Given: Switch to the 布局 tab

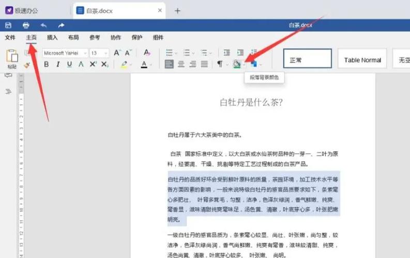Looking at the screenshot, I should point(73,38).
